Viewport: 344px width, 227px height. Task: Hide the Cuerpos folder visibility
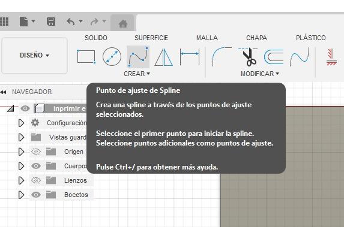36,166
